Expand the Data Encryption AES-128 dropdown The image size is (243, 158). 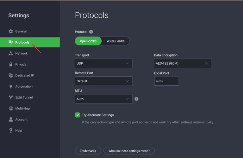click(x=183, y=63)
